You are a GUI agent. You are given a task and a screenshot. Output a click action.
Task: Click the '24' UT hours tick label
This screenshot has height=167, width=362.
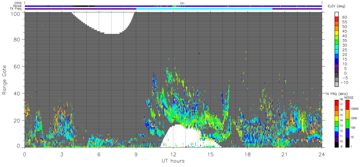(322, 154)
